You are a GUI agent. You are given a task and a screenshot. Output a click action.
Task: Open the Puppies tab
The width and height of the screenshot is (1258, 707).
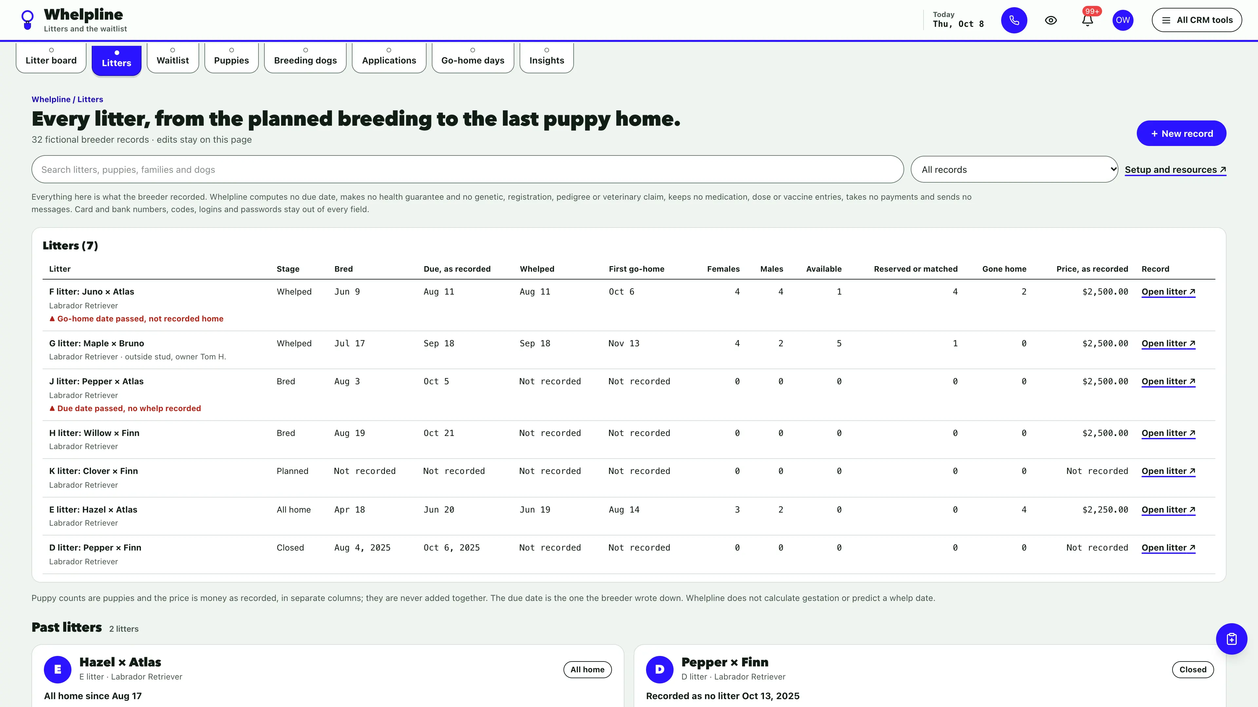[232, 58]
